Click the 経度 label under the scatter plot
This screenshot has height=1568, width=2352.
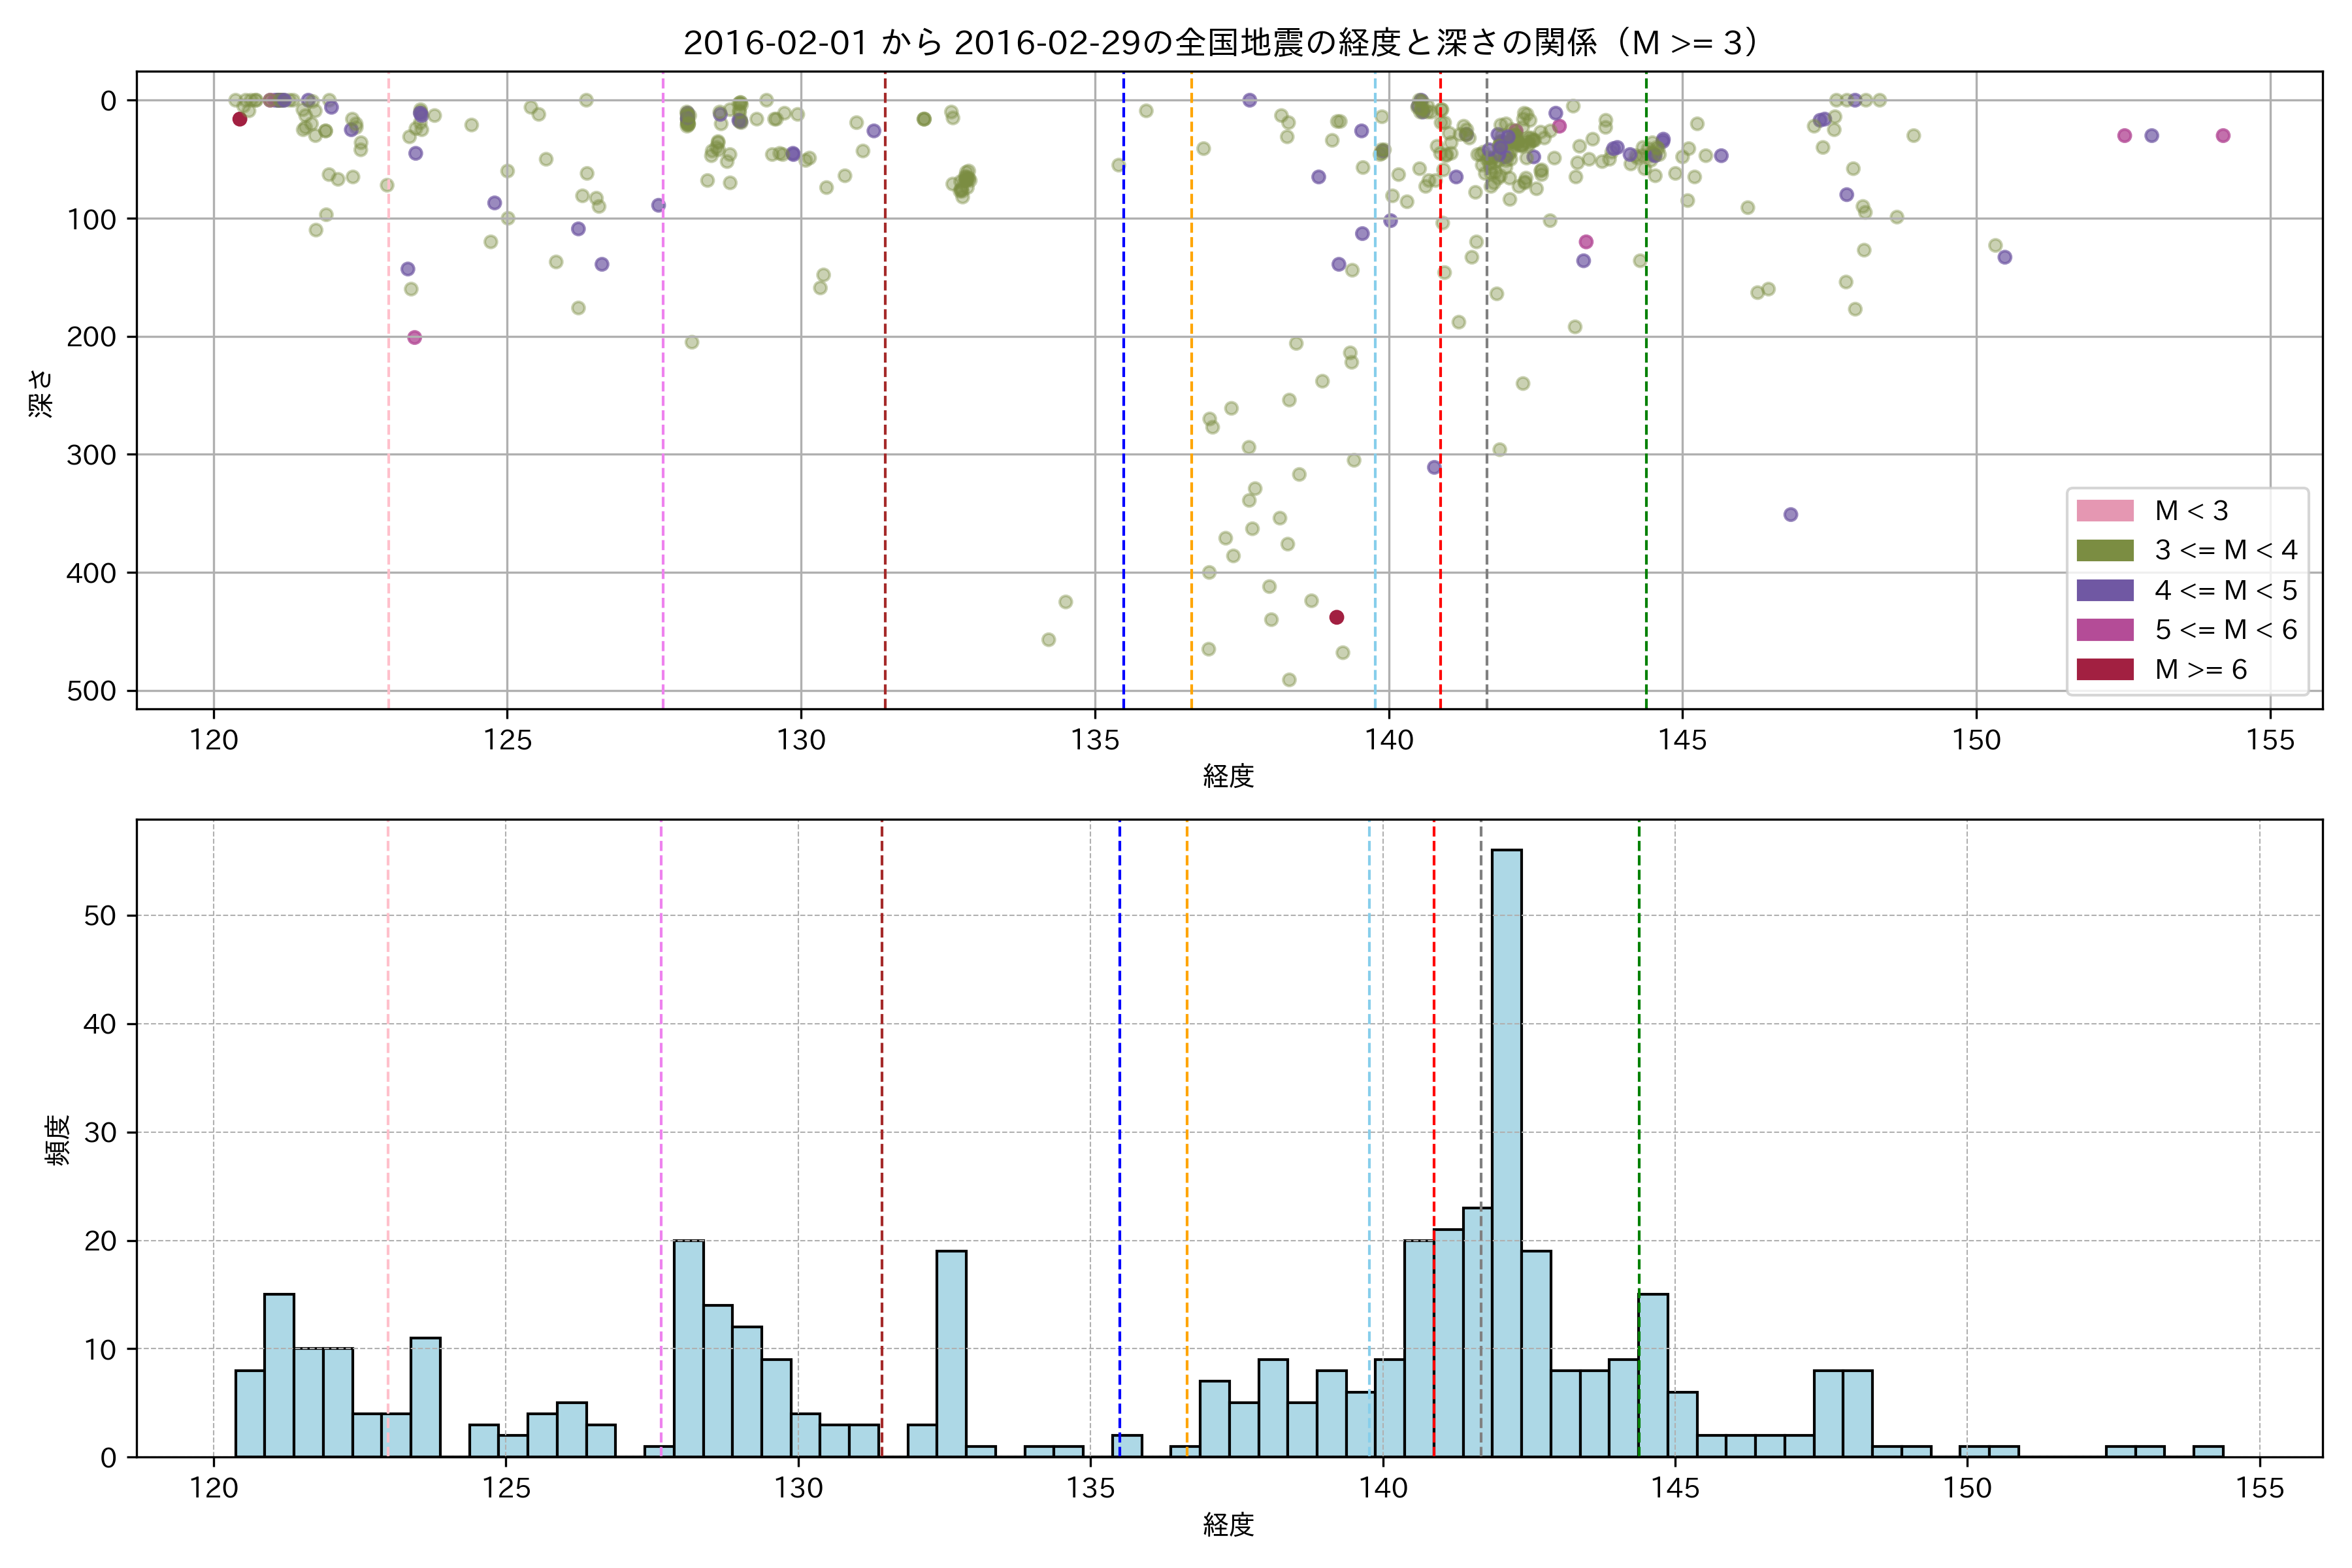tap(1228, 776)
